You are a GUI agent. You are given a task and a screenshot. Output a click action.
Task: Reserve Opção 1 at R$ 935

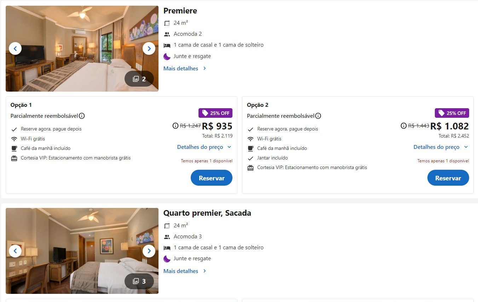(x=212, y=178)
